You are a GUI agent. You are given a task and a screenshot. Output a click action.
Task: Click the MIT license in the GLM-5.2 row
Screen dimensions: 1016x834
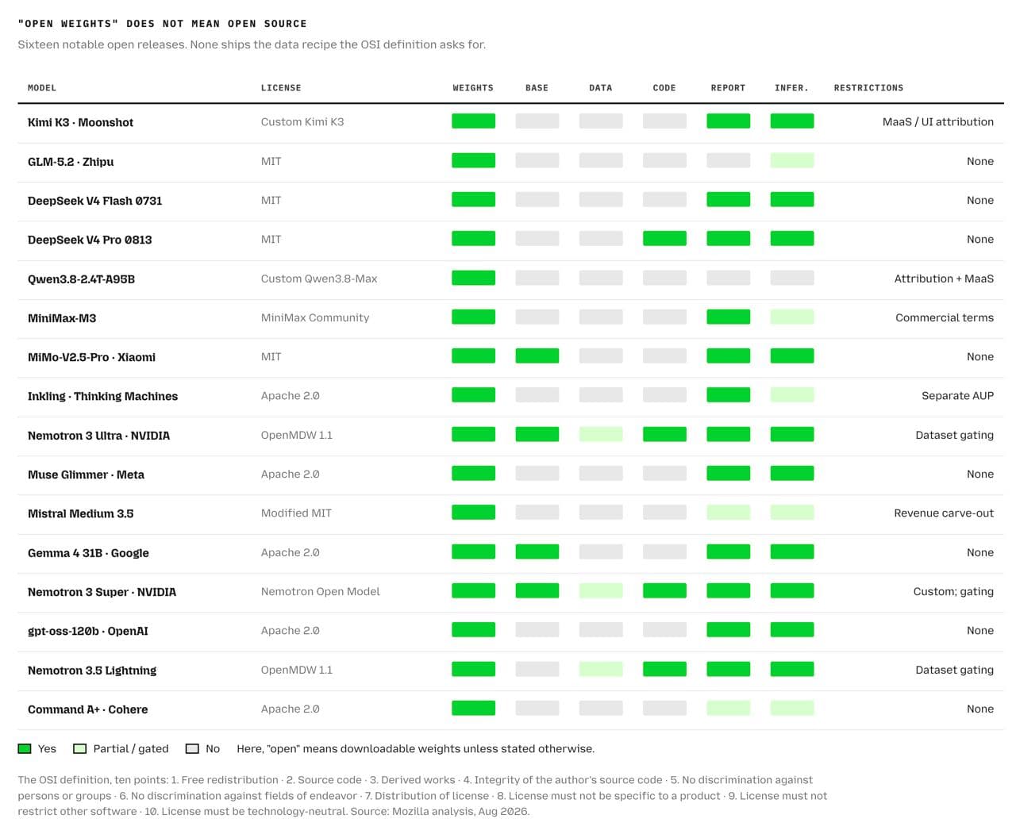click(x=271, y=161)
